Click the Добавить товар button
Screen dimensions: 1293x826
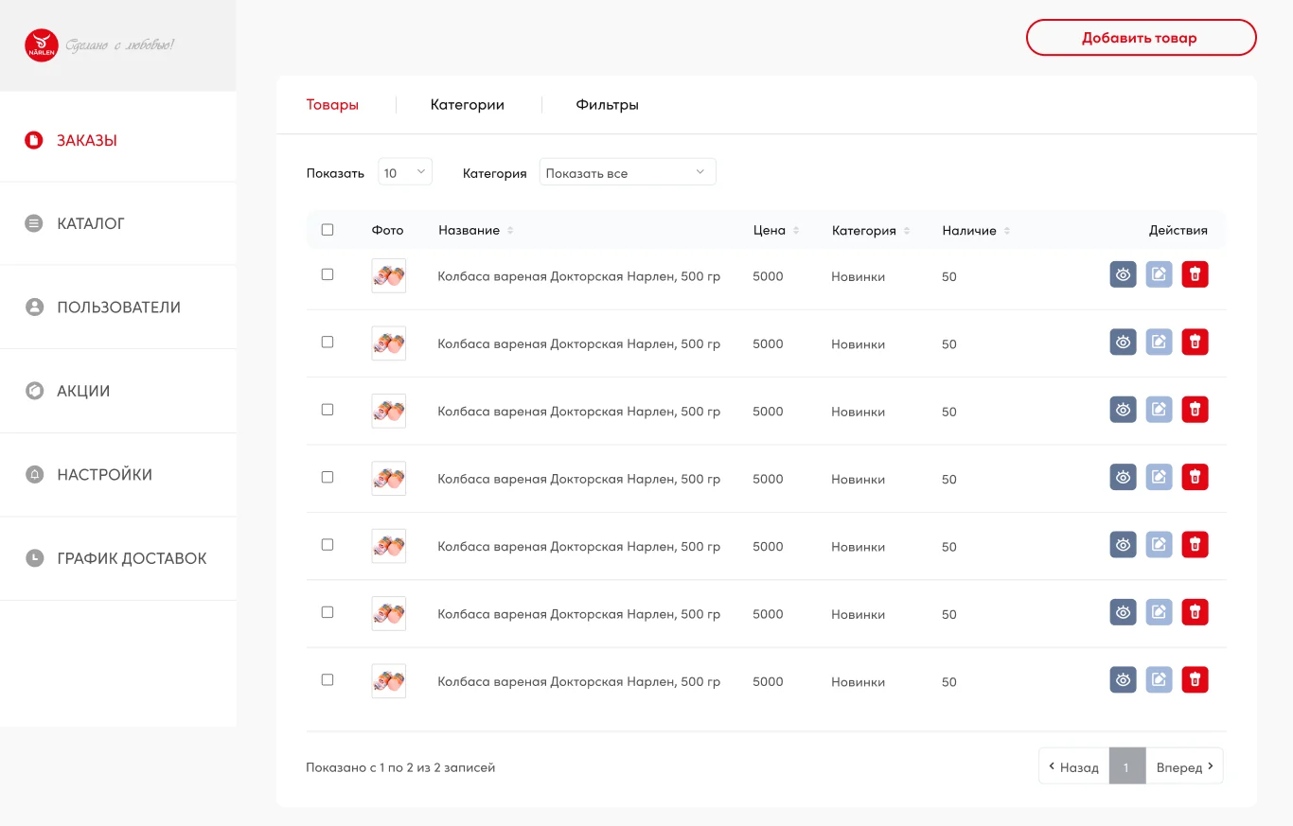pos(1141,38)
